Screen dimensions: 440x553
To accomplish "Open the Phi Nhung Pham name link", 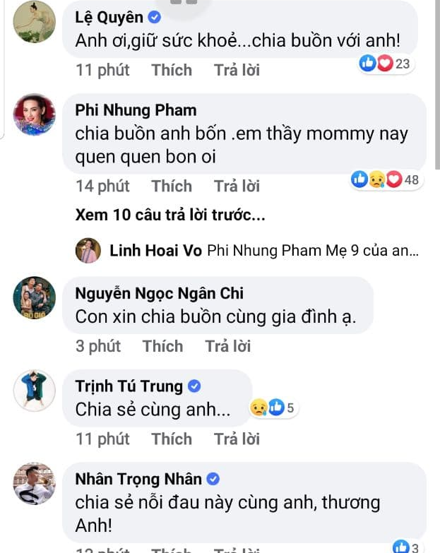I will [x=136, y=110].
